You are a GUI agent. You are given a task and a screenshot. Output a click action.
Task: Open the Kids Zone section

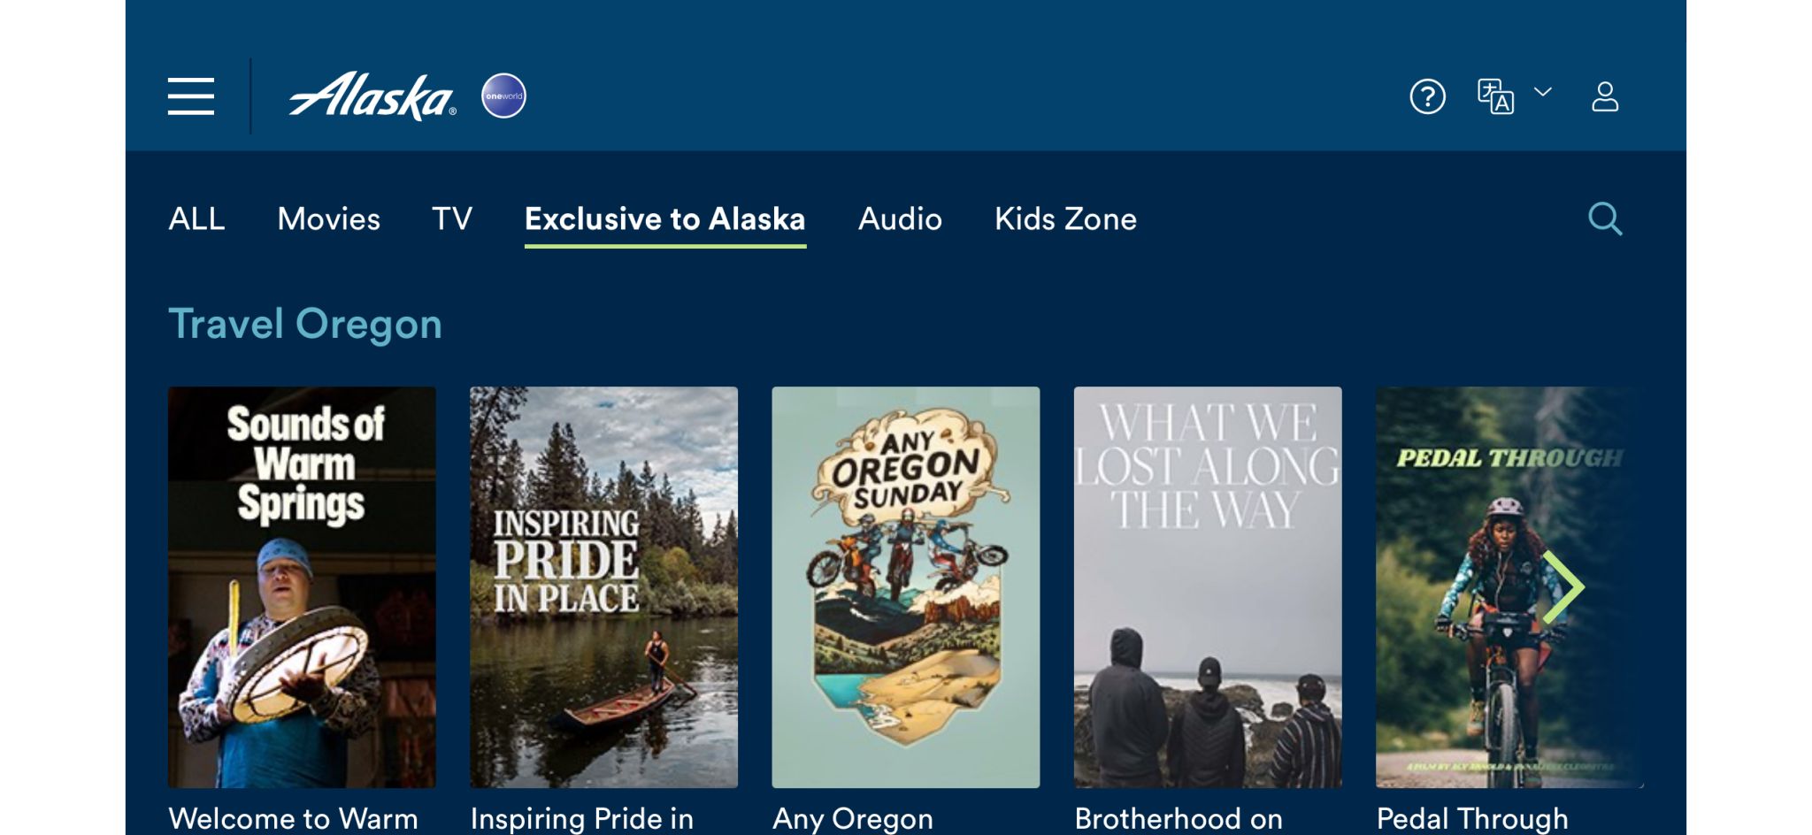[x=1065, y=219]
